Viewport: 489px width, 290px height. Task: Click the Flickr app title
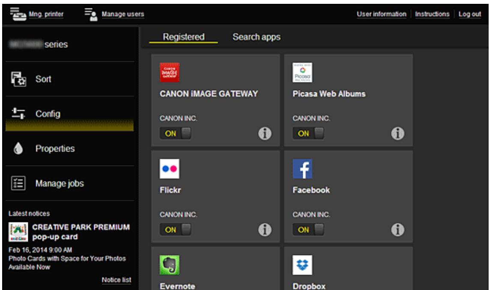coord(170,190)
